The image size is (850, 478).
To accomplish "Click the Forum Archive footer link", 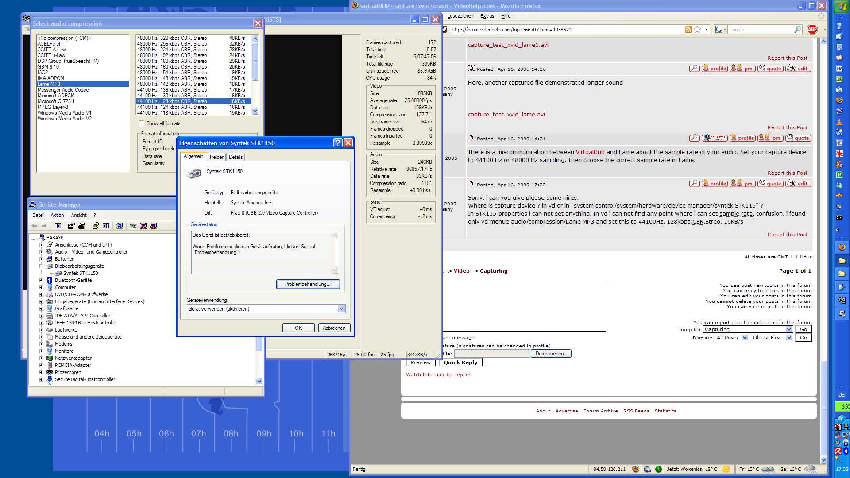I will coord(600,411).
